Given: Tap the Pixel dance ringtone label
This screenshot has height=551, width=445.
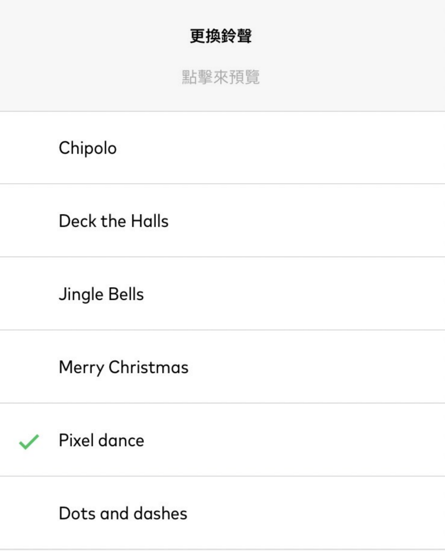Looking at the screenshot, I should [x=101, y=440].
